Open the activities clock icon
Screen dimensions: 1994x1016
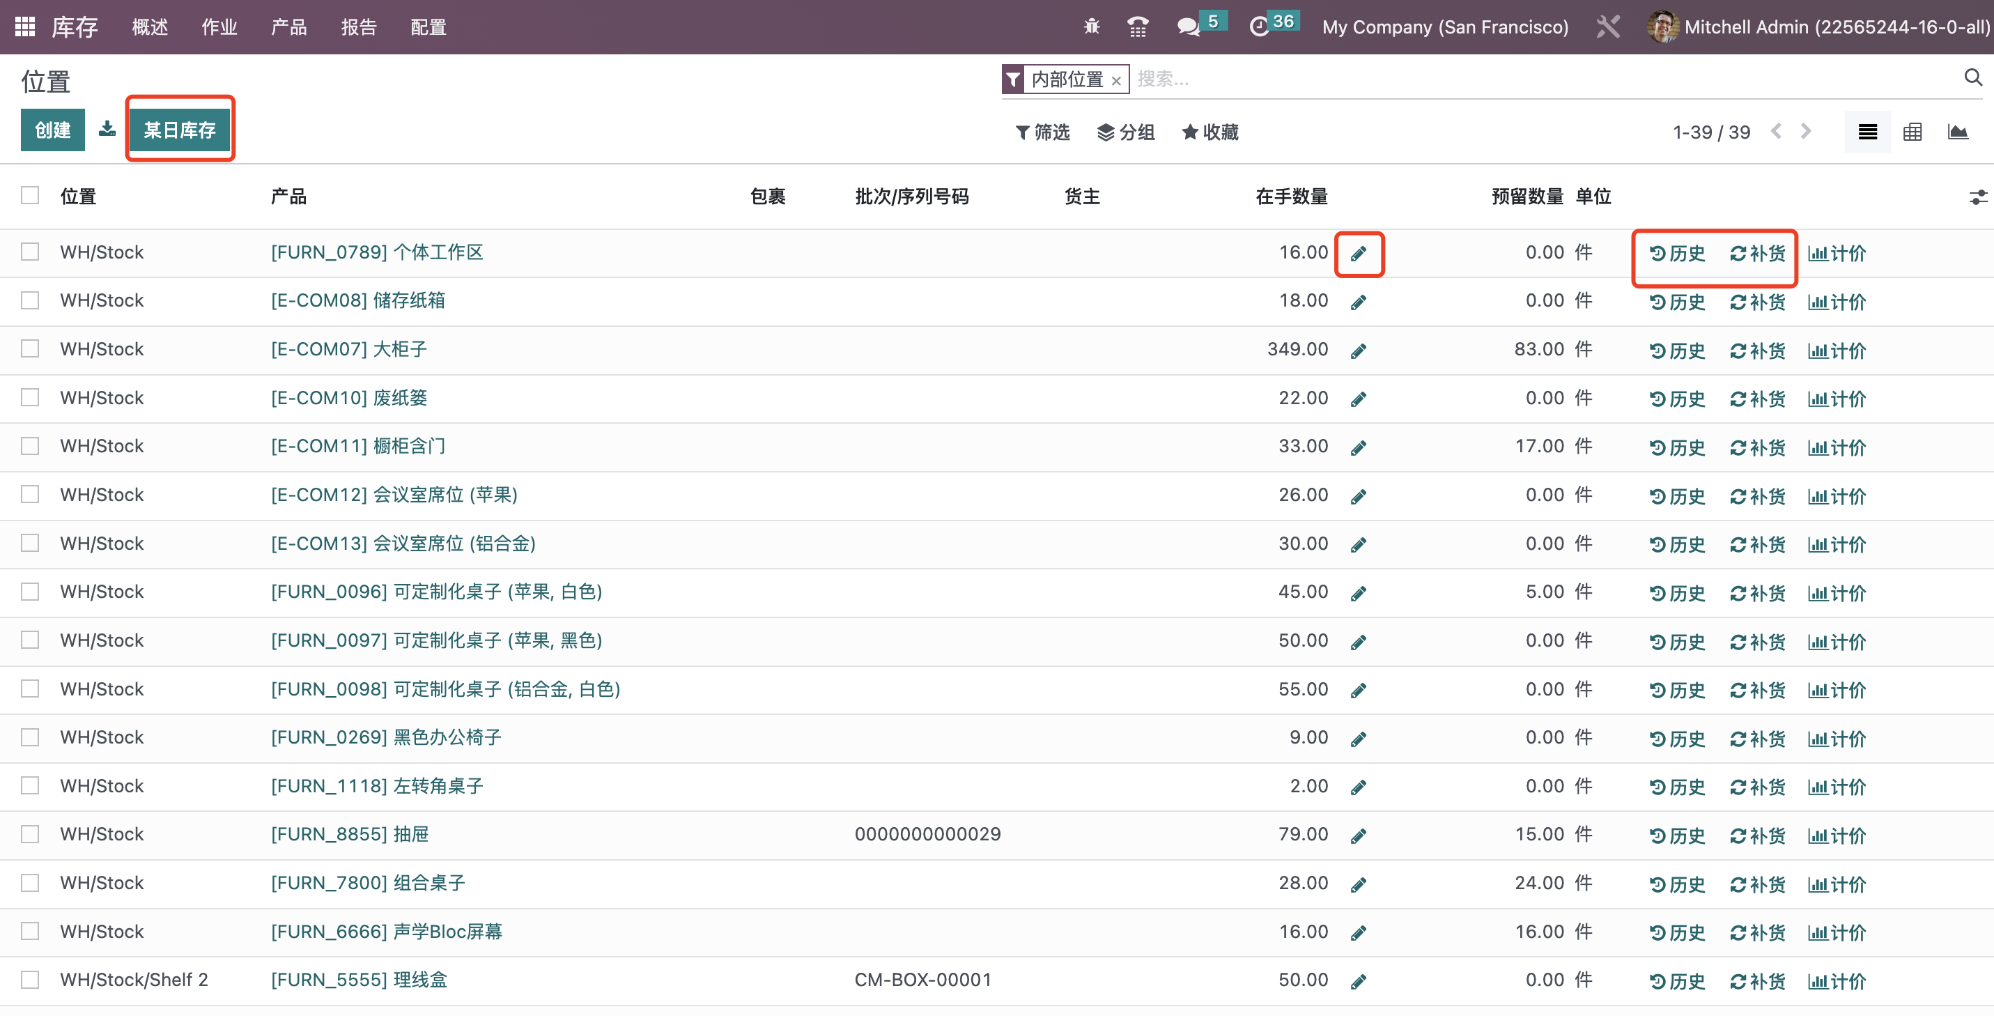(1260, 27)
